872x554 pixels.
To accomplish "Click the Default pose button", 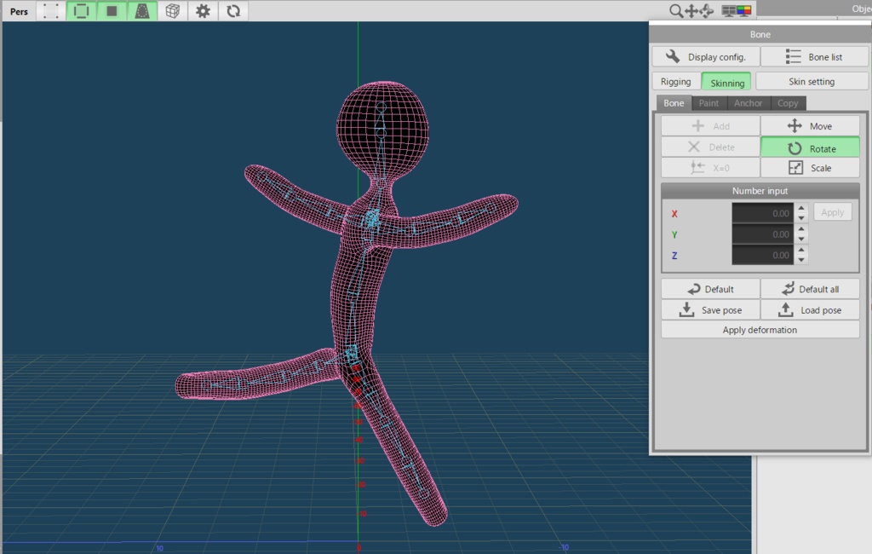I will coord(710,289).
